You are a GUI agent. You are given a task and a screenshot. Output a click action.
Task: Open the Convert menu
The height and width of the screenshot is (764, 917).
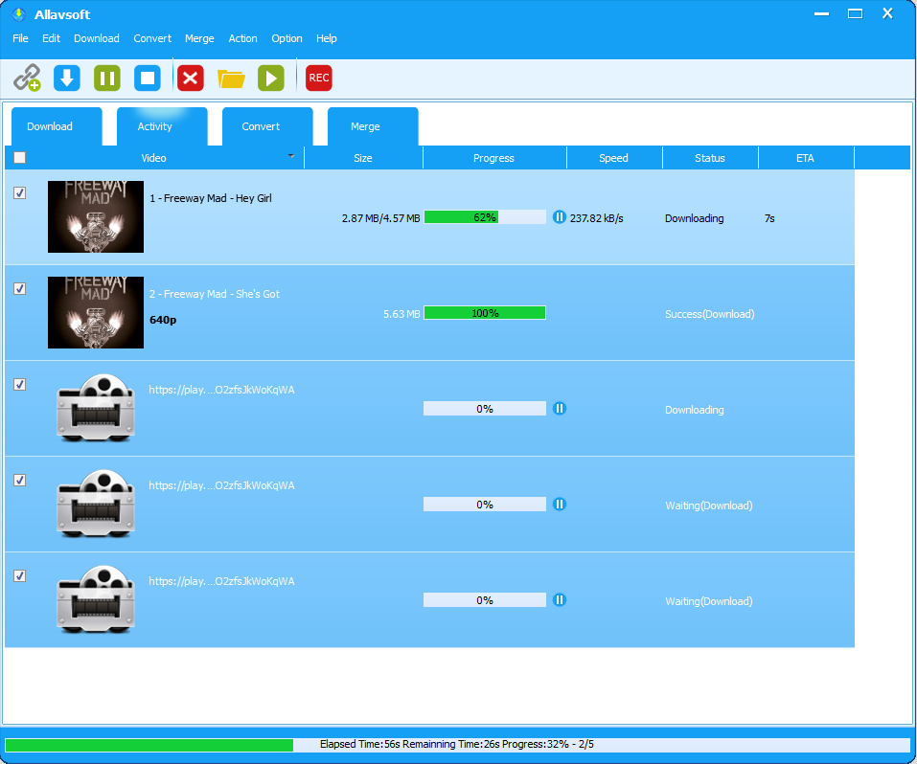pos(152,38)
